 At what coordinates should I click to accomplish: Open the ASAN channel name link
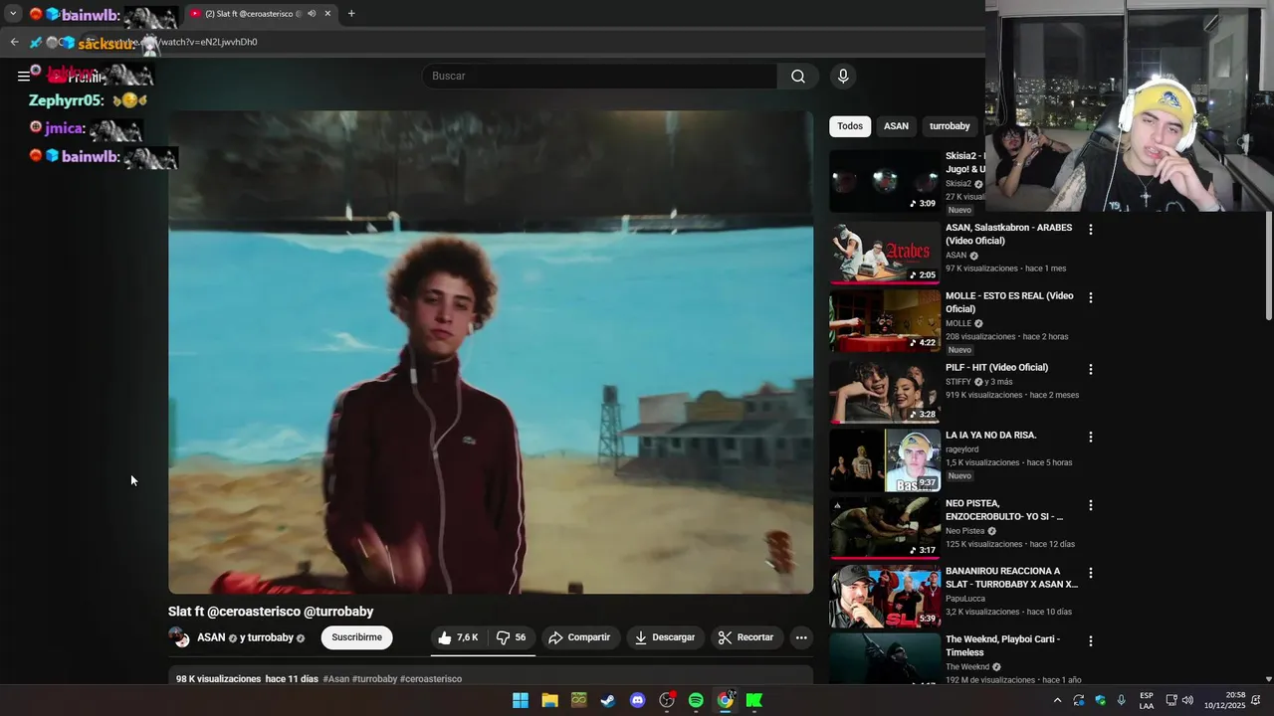(x=211, y=637)
